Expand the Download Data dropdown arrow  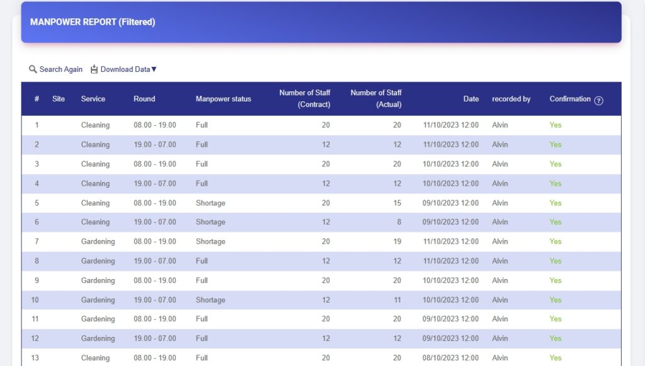click(154, 69)
